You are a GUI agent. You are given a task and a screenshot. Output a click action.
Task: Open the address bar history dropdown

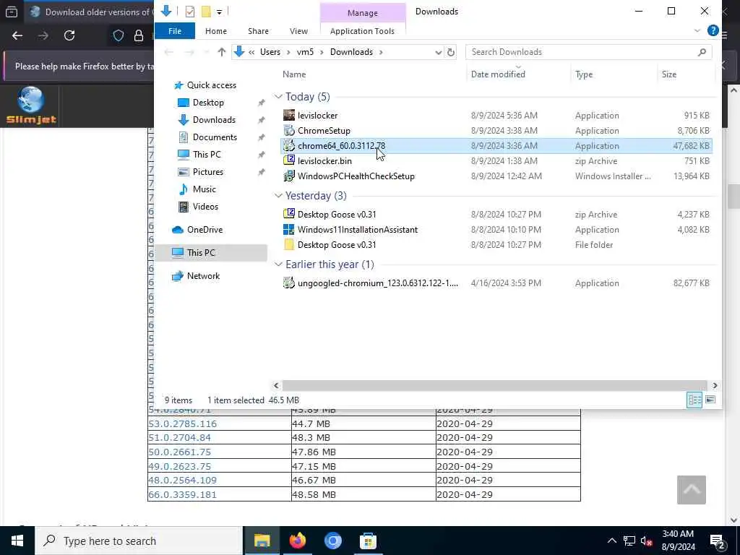point(439,52)
